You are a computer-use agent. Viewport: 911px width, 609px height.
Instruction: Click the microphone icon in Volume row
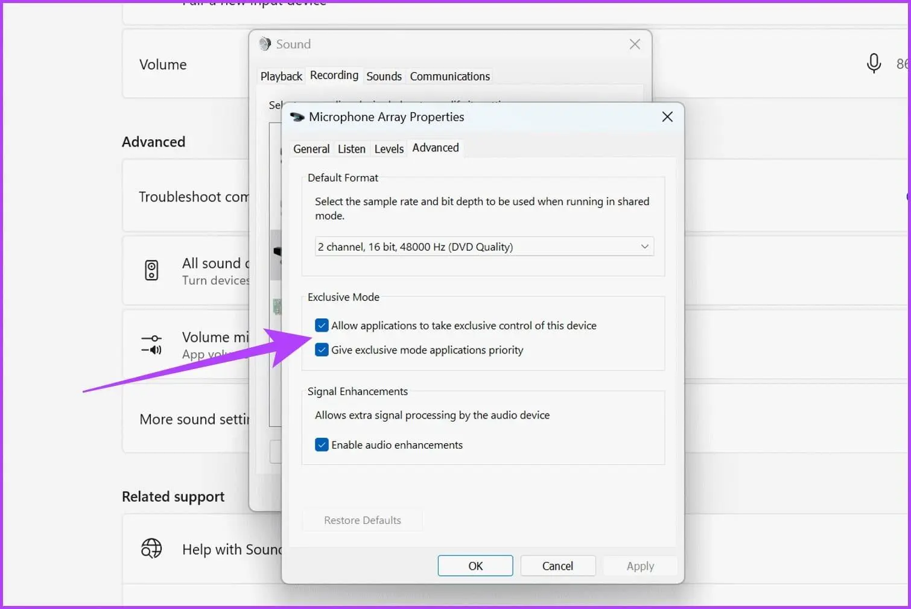click(874, 63)
